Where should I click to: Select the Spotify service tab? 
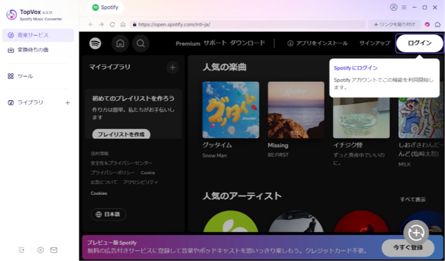click(x=105, y=7)
